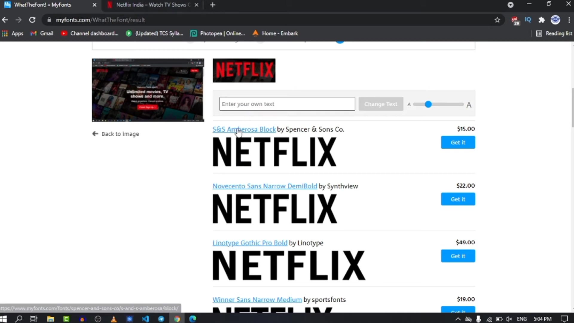
Task: Click the address bar URL
Action: (100, 20)
